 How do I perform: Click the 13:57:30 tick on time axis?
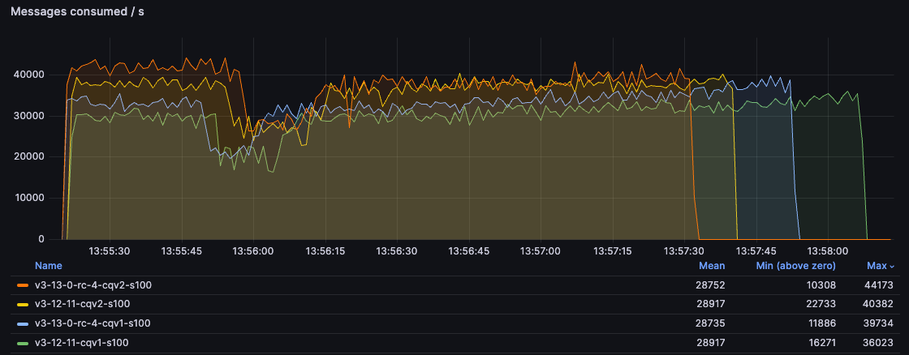pyautogui.click(x=683, y=251)
